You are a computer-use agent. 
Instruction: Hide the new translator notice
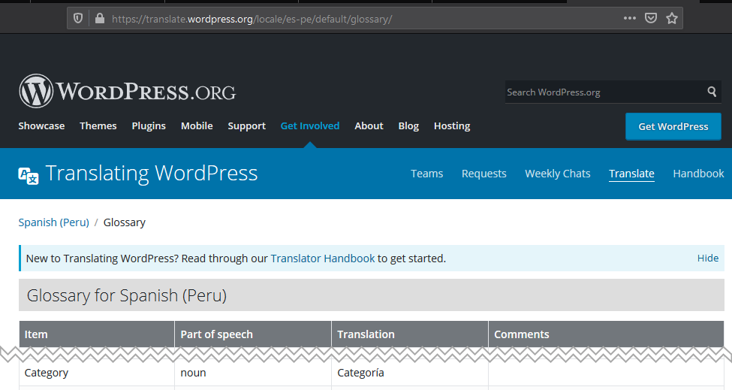tap(708, 258)
